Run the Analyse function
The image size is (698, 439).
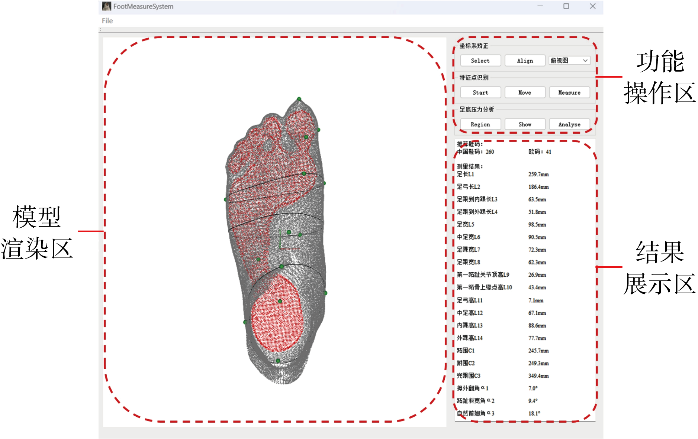coord(569,124)
